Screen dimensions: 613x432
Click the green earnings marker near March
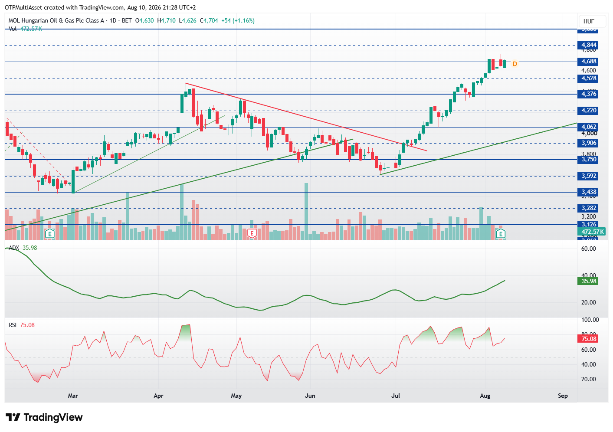[x=50, y=234]
